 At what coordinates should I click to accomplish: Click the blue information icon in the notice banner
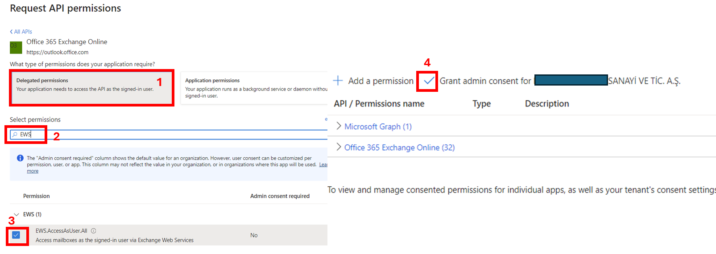click(x=20, y=158)
